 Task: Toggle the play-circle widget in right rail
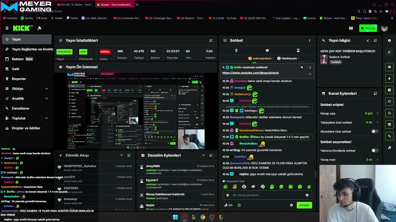389,113
